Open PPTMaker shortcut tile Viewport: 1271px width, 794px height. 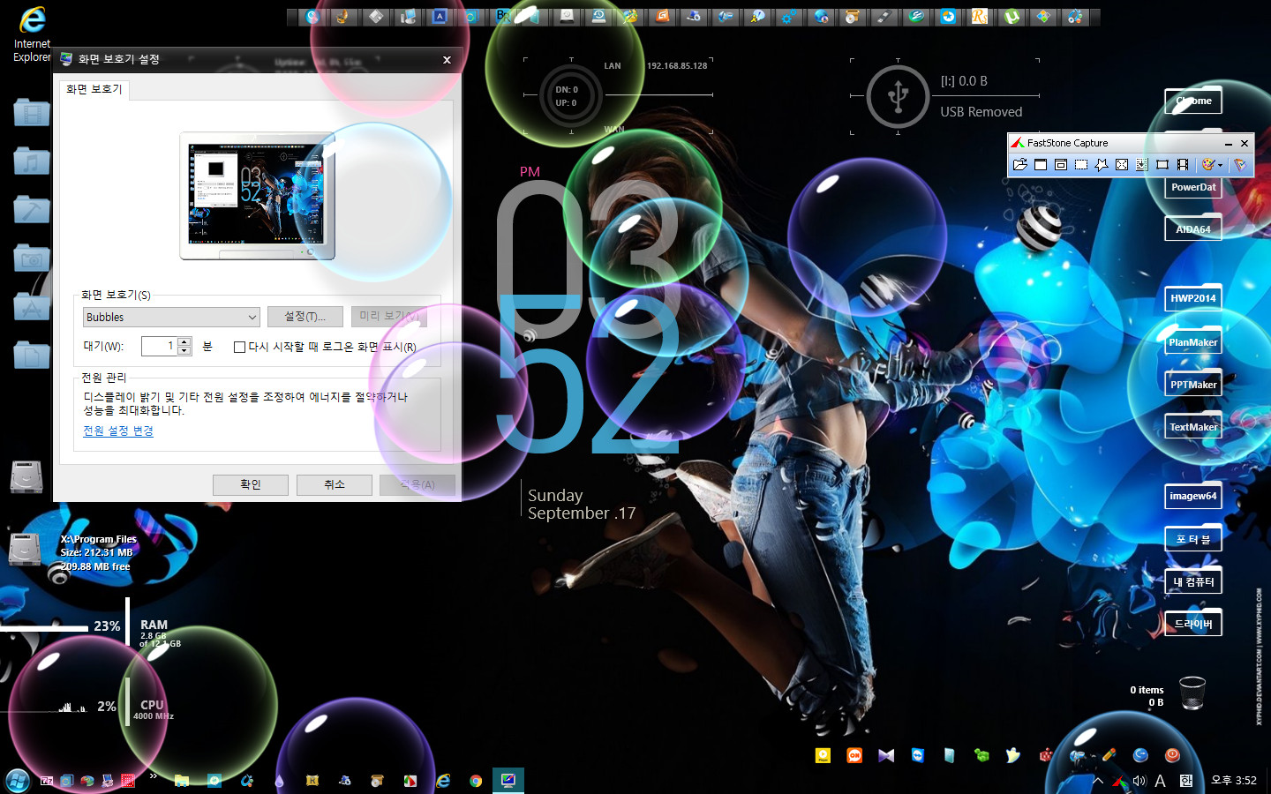click(1193, 385)
